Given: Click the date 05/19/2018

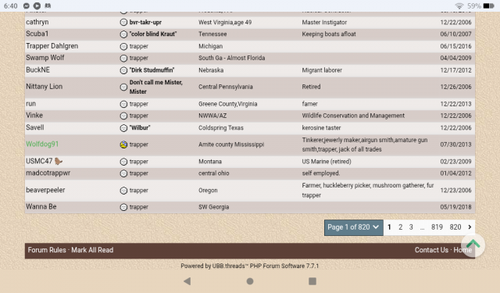Looking at the screenshot, I should coord(455,207).
